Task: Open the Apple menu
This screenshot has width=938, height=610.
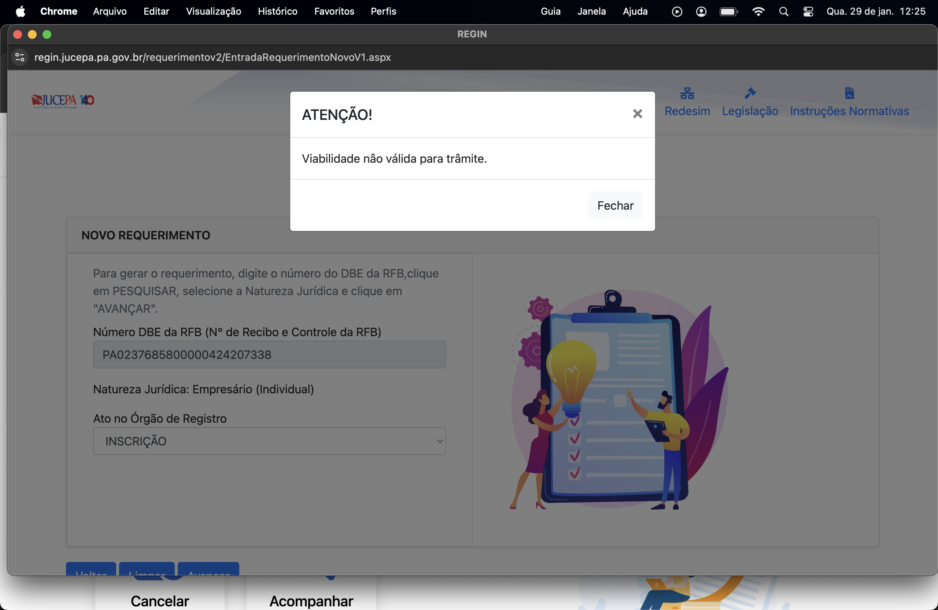Action: pyautogui.click(x=21, y=11)
